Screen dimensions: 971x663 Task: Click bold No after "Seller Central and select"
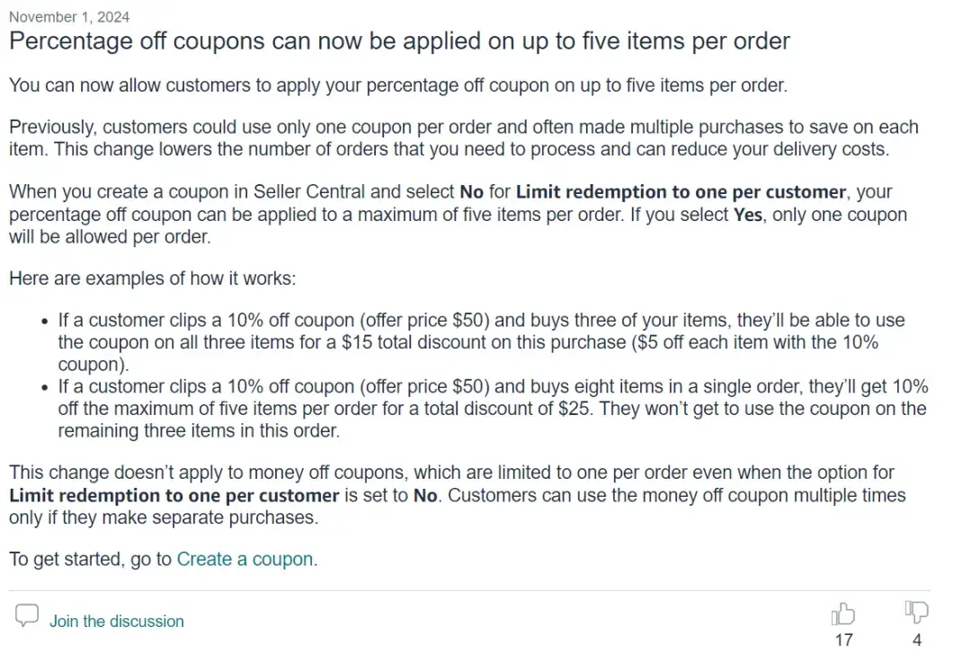(x=472, y=191)
